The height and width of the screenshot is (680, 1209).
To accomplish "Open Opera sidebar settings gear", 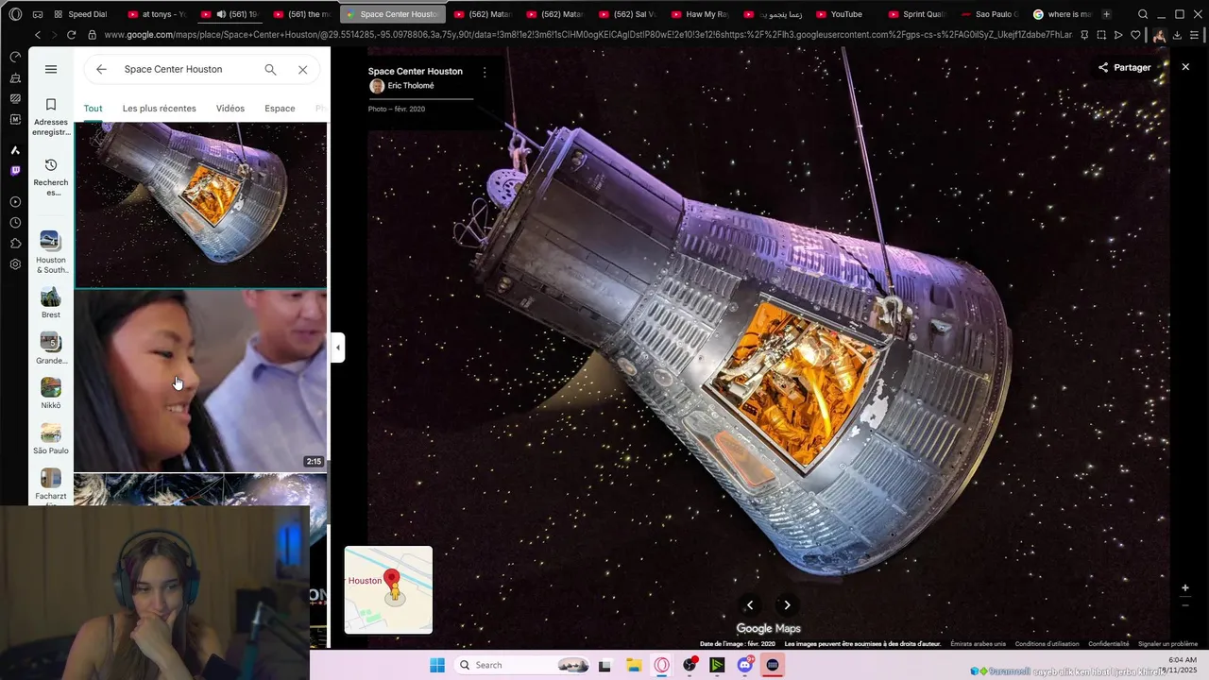I will pos(15,264).
